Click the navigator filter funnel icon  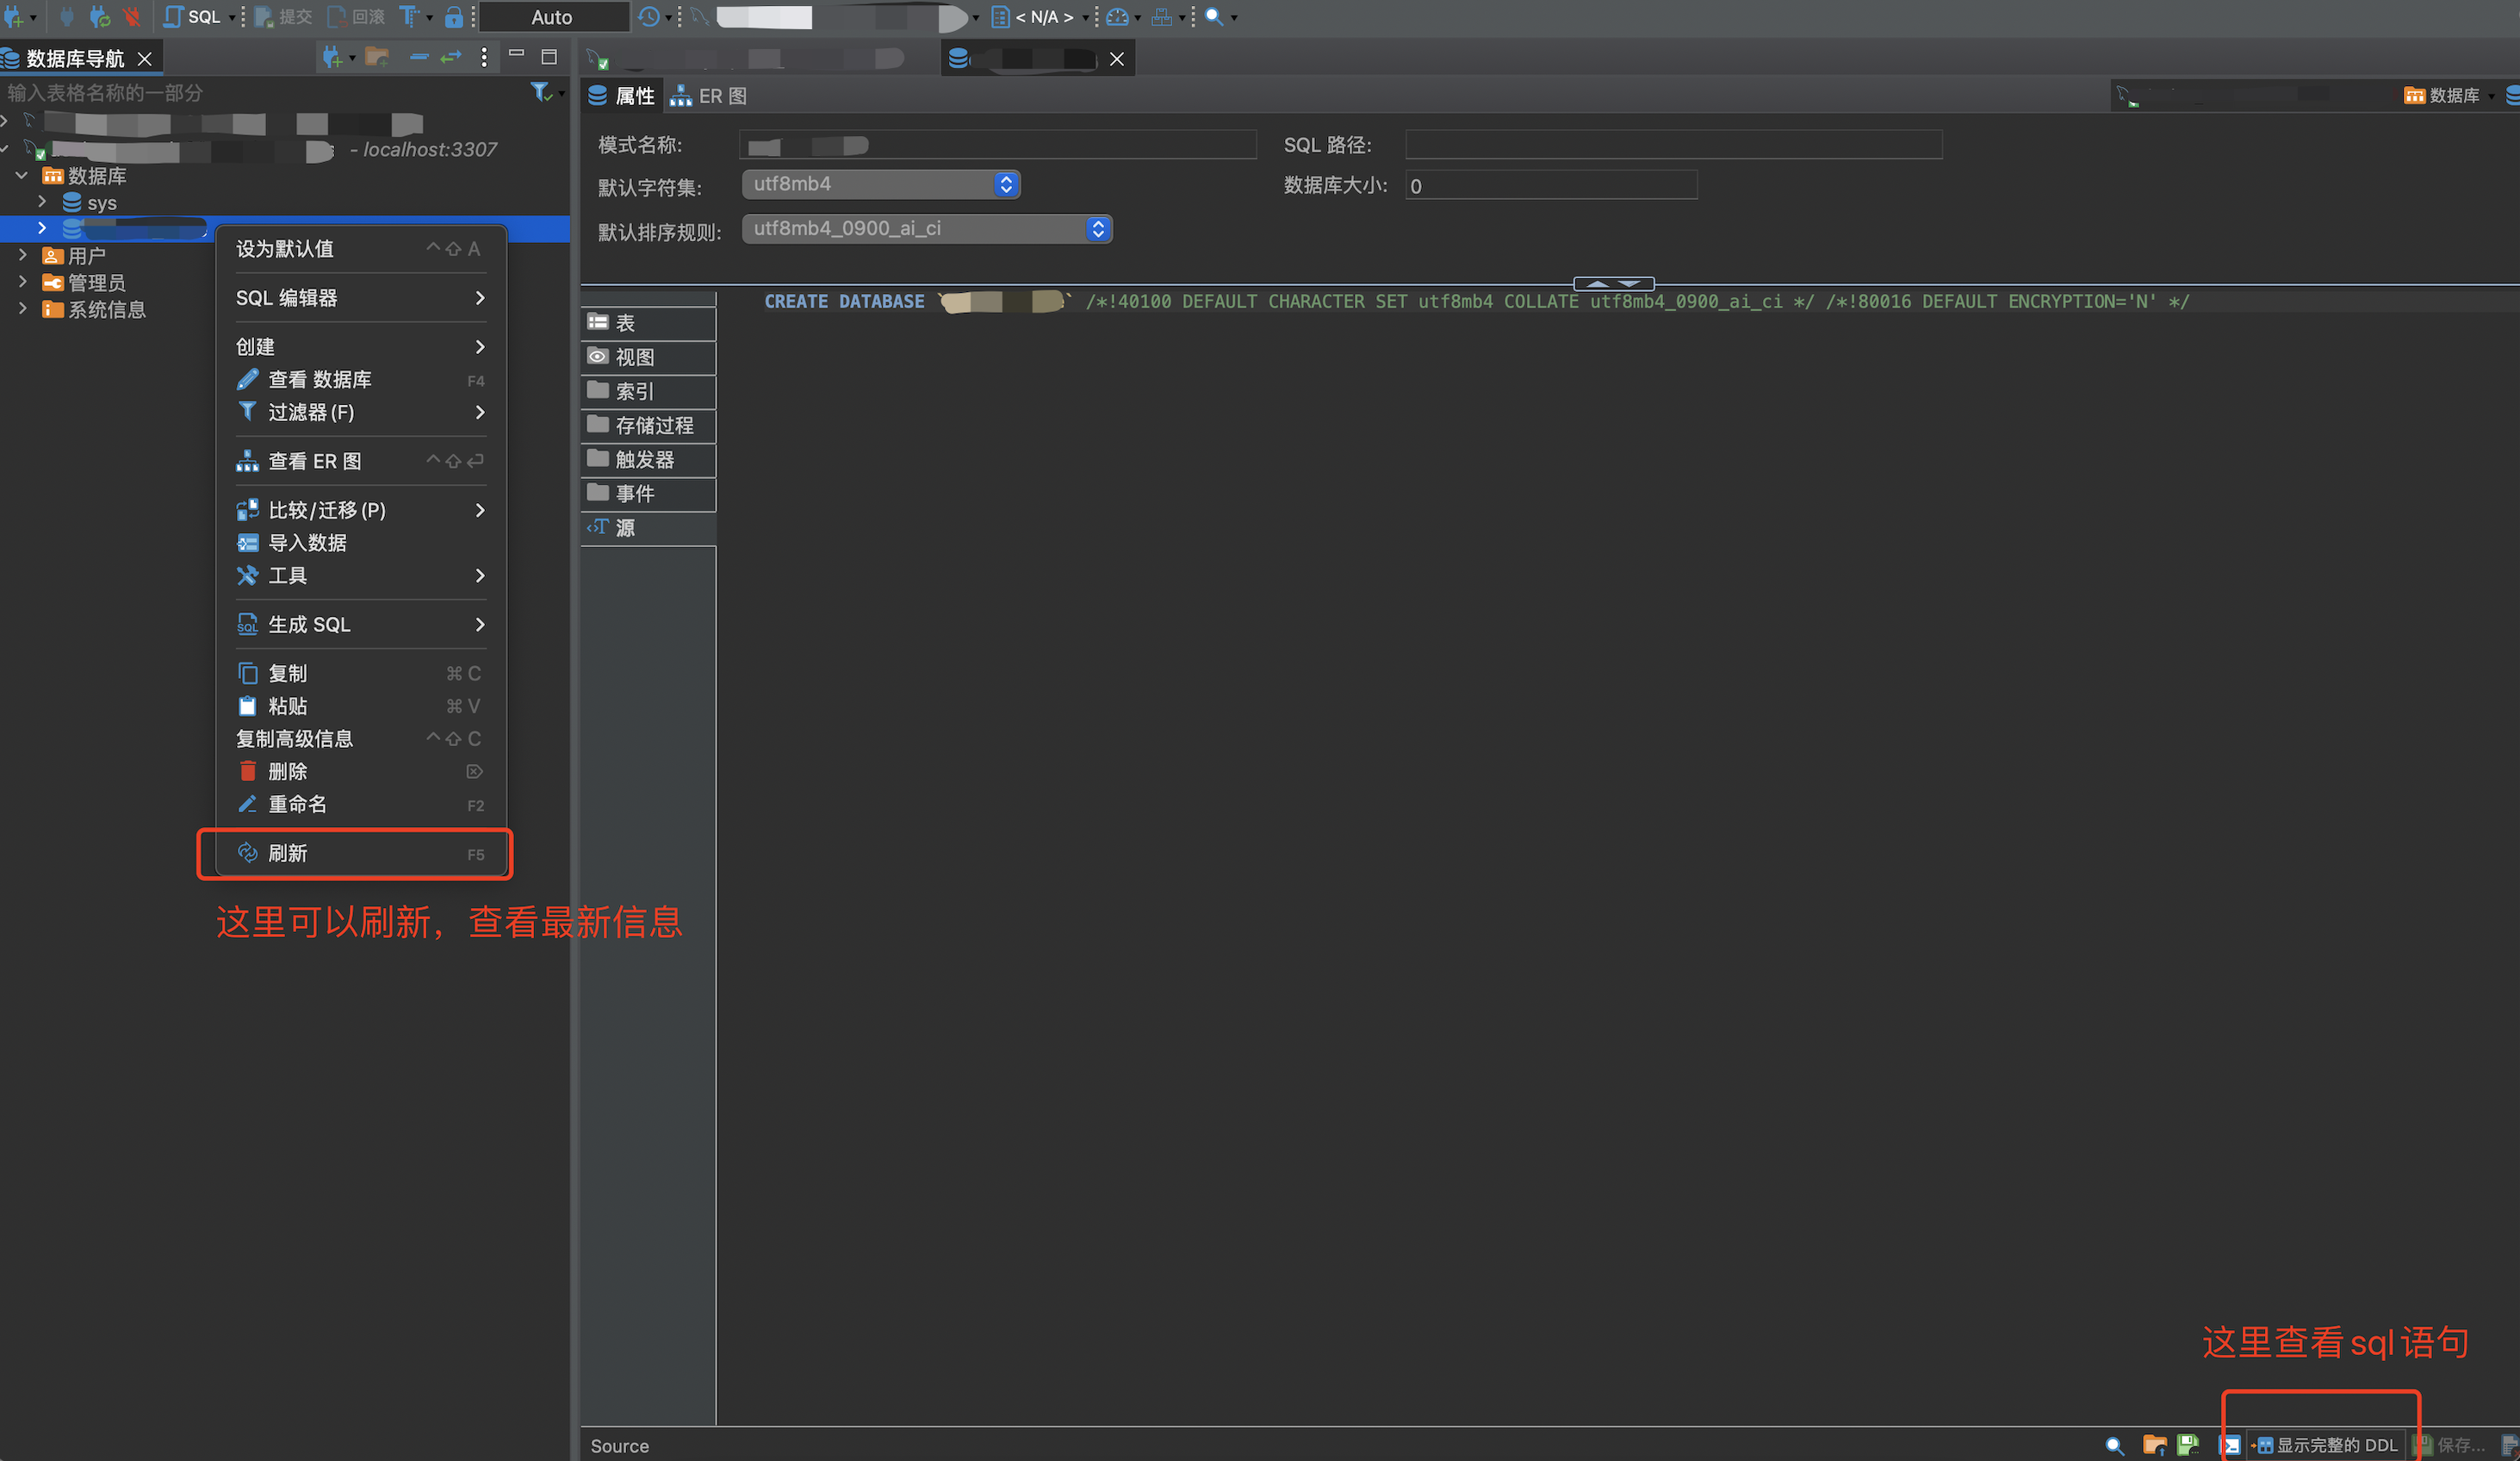click(541, 92)
